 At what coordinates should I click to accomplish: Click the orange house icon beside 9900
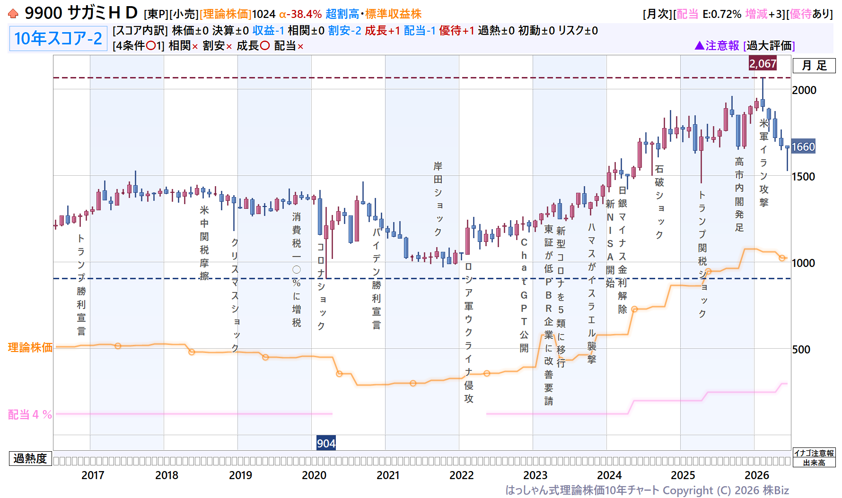pos(13,14)
